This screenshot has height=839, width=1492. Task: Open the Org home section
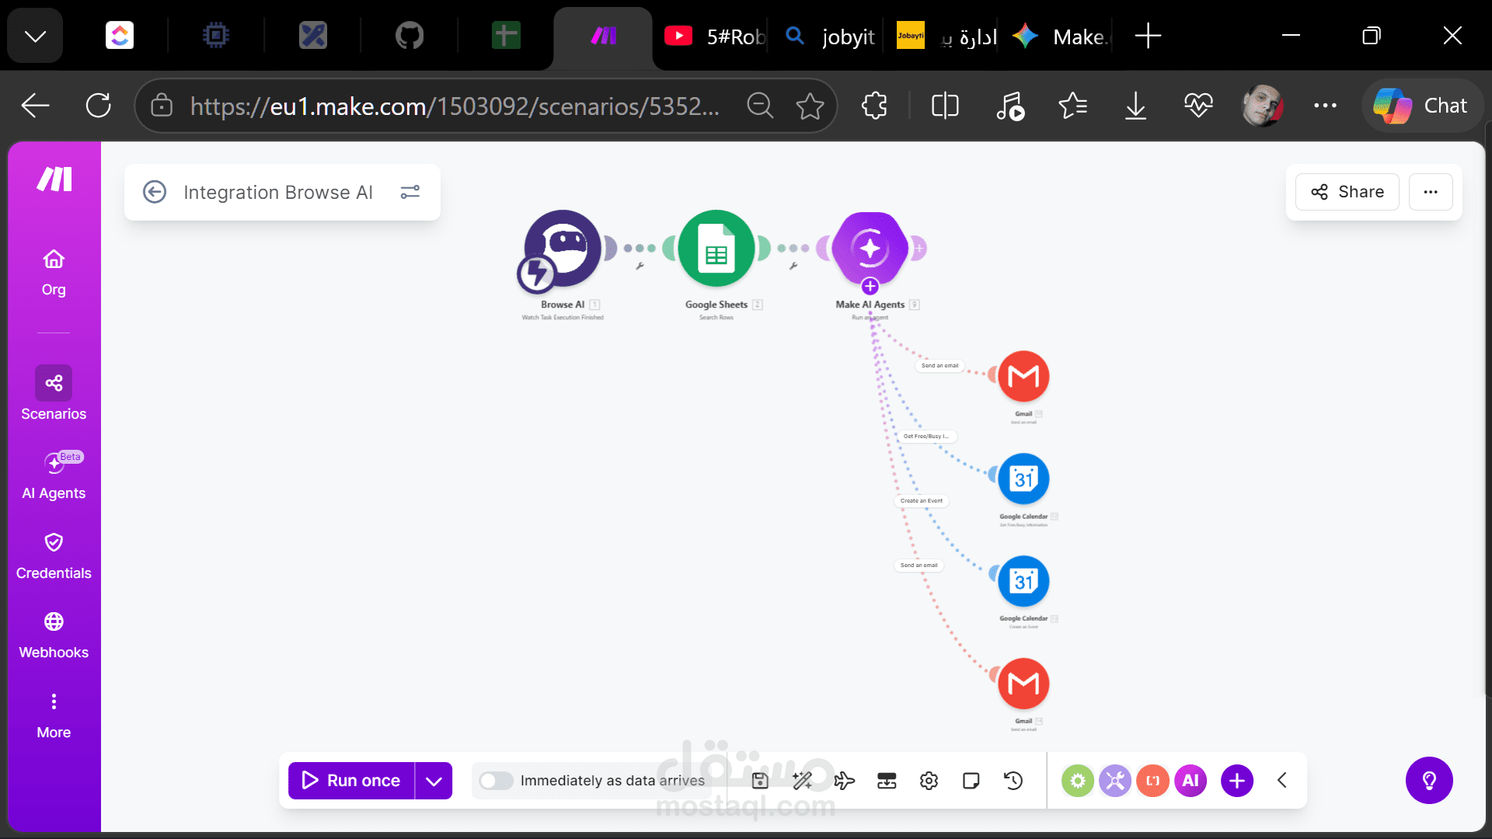54,273
